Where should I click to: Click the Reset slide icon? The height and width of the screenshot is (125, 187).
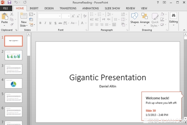(31, 19)
